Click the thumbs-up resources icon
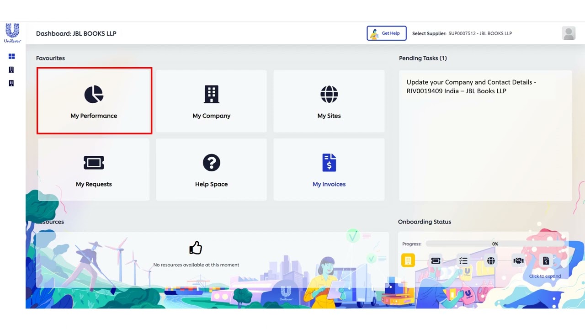This screenshot has width=585, height=329. coord(196,248)
